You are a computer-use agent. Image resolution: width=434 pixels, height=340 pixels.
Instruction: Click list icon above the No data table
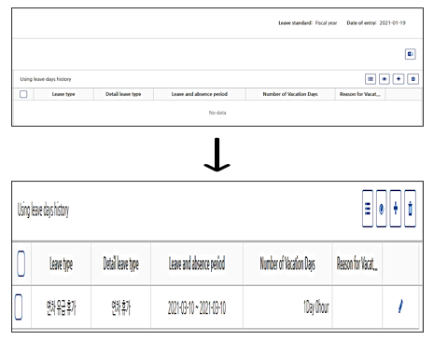[x=371, y=79]
